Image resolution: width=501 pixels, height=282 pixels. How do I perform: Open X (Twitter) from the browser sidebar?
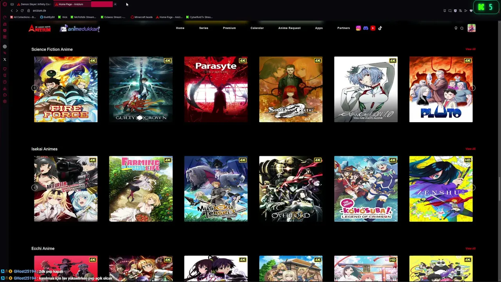5,60
